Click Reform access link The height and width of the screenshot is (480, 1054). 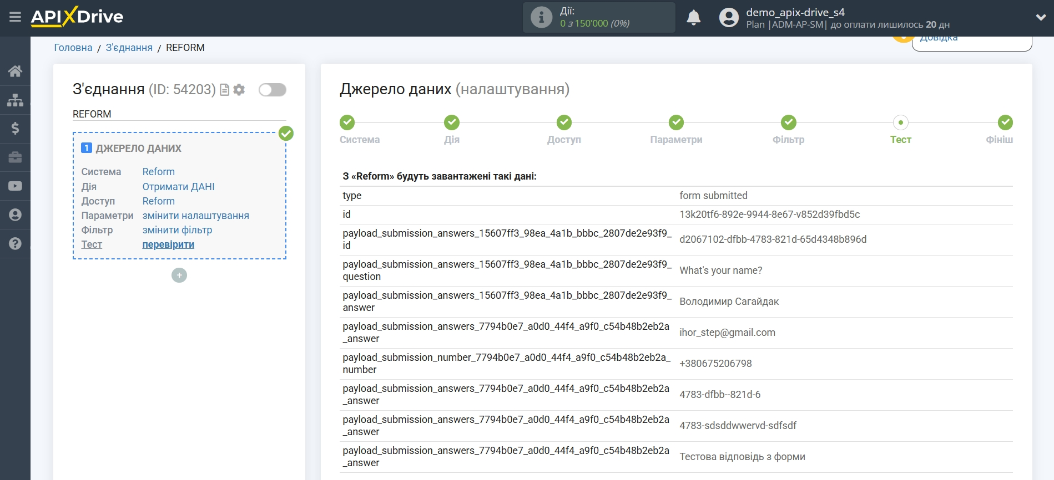(159, 201)
